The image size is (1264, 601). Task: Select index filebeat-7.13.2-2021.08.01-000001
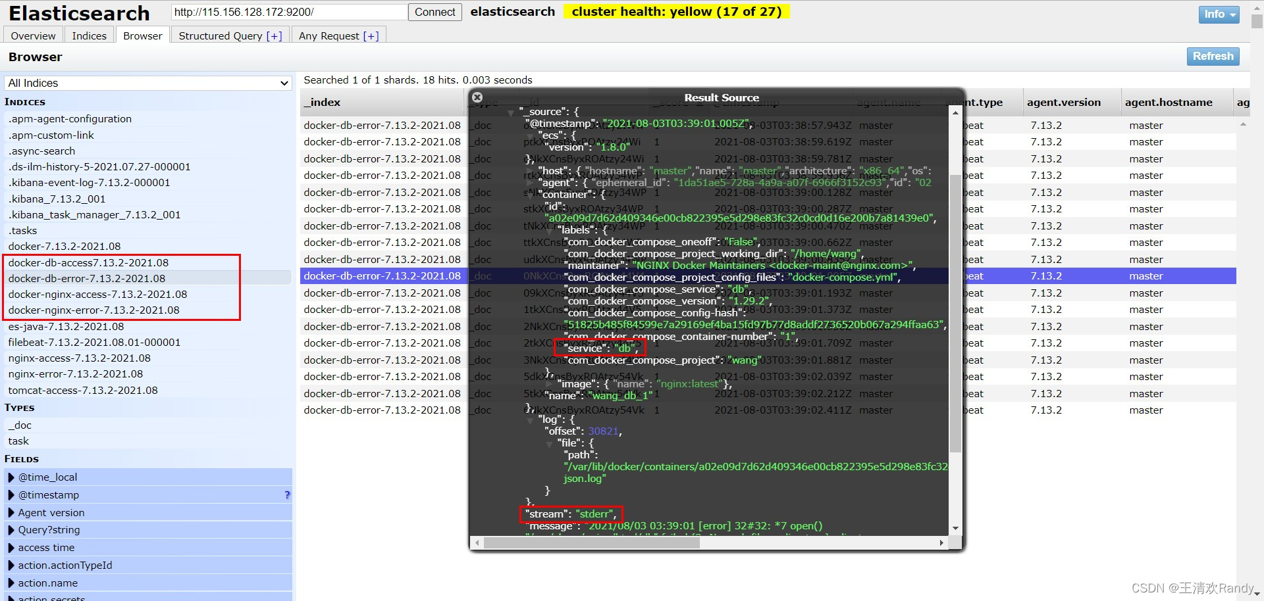click(x=148, y=342)
